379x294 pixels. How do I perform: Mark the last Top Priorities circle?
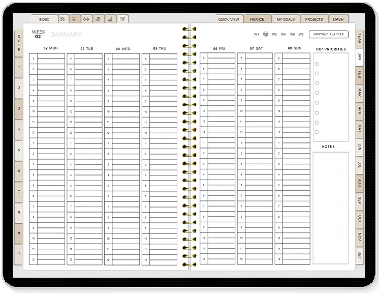(317, 132)
